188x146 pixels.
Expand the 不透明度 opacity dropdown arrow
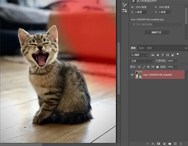click(177, 61)
